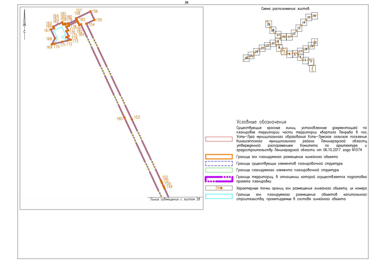Click the orange linear object zone swatch
373x263 pixels.
click(x=218, y=157)
